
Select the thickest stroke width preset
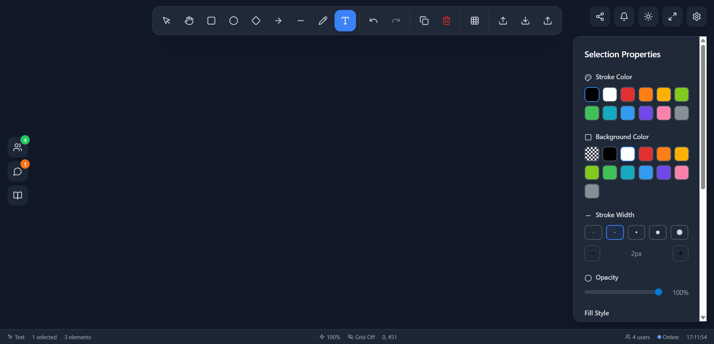point(679,232)
